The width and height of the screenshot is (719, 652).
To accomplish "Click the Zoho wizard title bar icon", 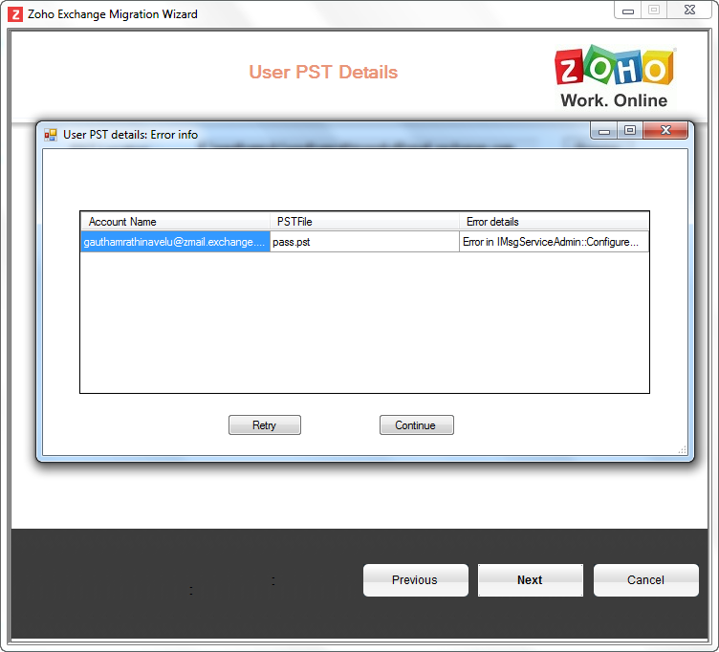I will pyautogui.click(x=15, y=14).
